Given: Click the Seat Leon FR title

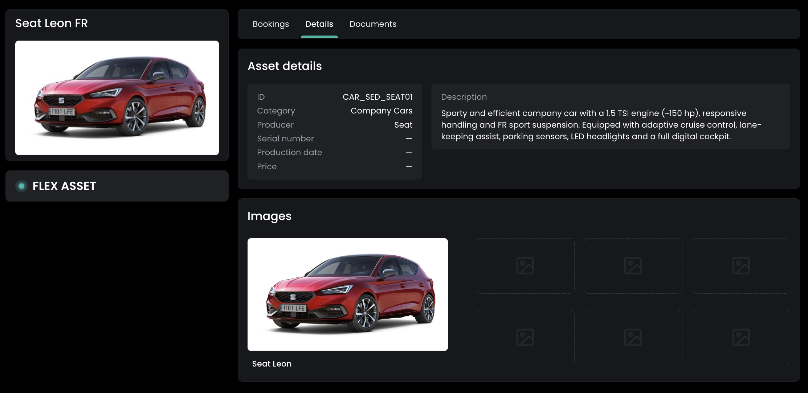Looking at the screenshot, I should point(52,23).
